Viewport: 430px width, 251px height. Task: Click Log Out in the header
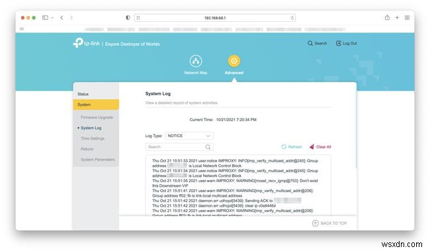point(347,44)
